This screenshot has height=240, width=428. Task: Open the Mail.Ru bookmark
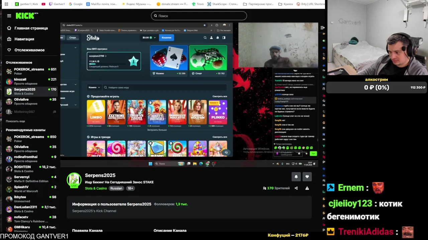click(102, 4)
